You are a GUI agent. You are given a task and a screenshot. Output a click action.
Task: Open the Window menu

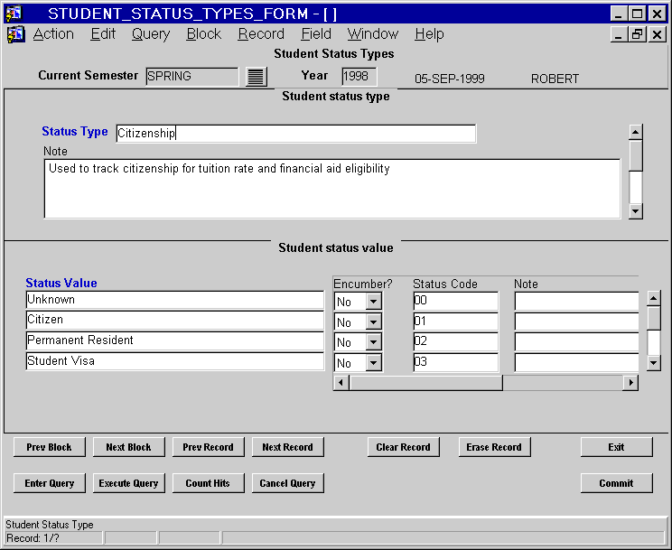click(x=373, y=33)
